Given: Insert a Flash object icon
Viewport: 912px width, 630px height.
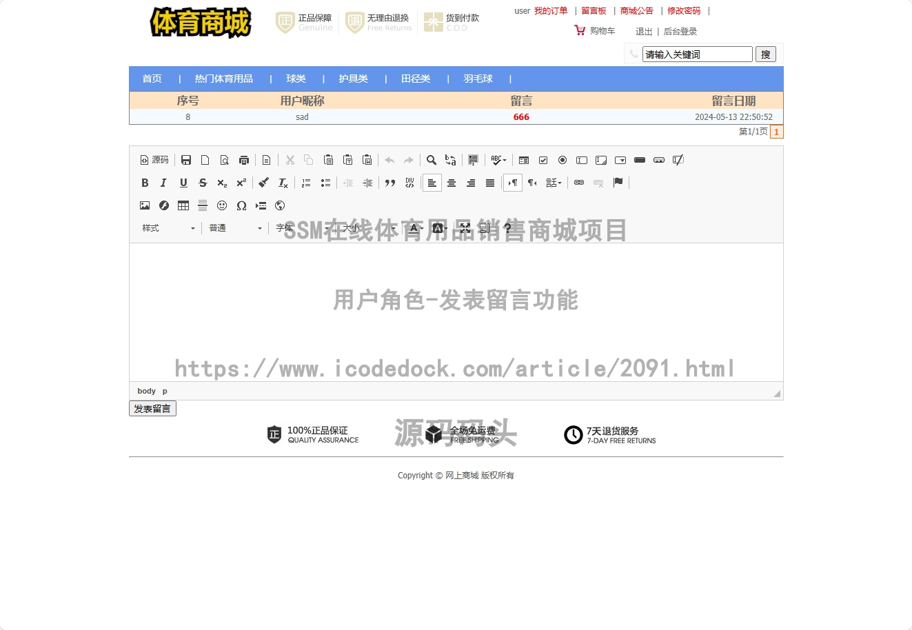Looking at the screenshot, I should (x=164, y=205).
